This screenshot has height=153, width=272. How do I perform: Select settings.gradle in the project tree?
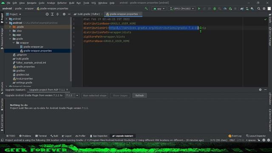click(24, 82)
